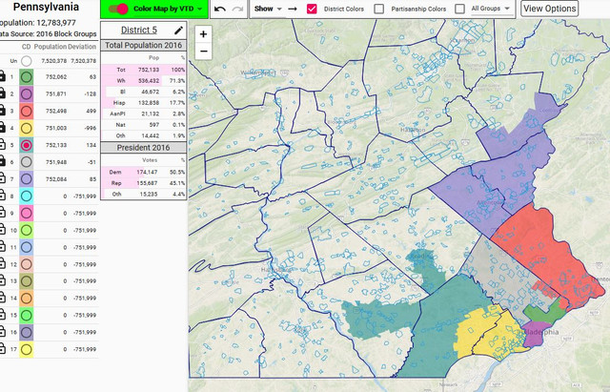The image size is (610, 392).
Task: Toggle the lock icon for district 3
Action: 2,111
